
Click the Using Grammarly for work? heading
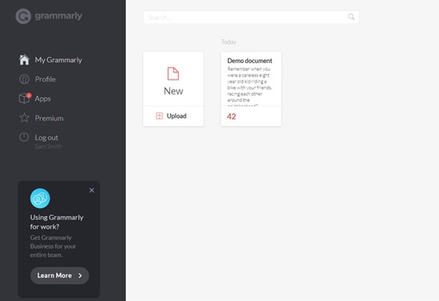57,222
